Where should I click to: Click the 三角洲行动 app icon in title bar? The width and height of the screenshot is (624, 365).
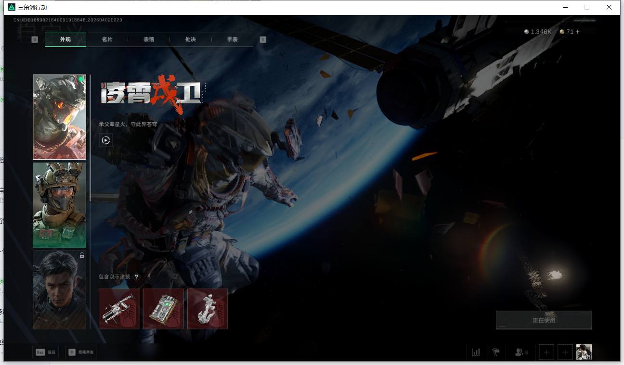click(12, 7)
